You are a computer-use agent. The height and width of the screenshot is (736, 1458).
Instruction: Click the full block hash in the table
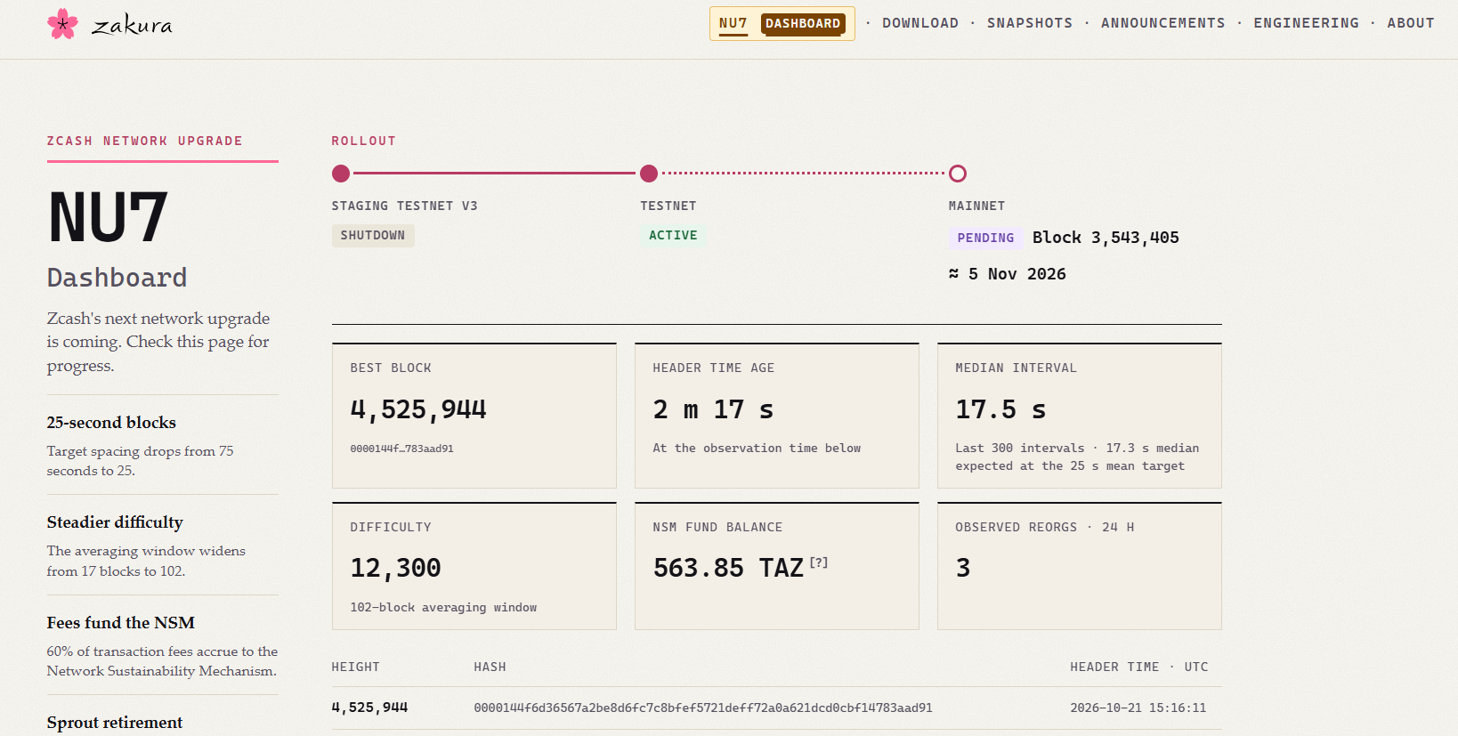point(703,708)
